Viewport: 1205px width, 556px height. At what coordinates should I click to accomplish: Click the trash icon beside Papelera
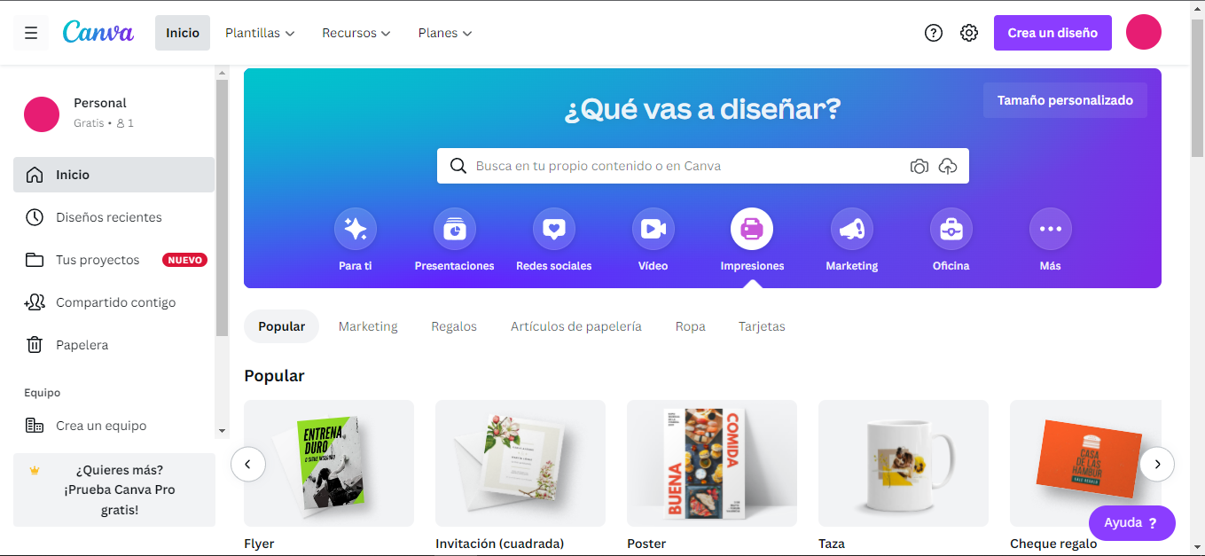click(35, 345)
